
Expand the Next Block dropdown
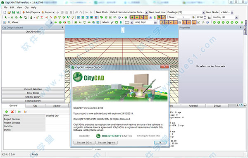click(x=146, y=12)
